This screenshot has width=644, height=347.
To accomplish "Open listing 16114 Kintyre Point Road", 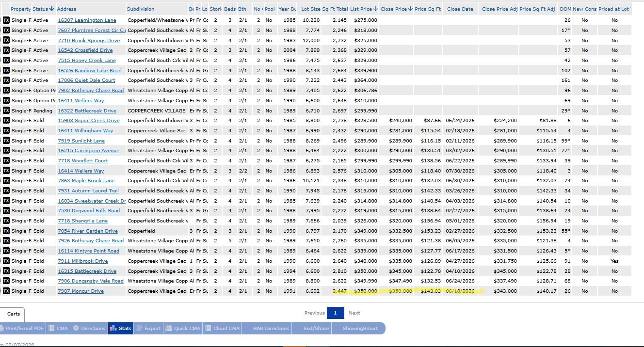I will pos(88,251).
